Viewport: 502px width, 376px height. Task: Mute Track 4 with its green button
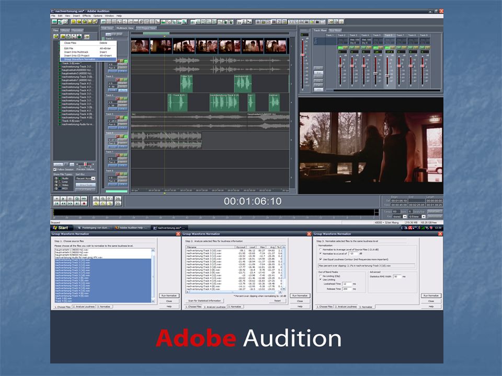click(126, 99)
